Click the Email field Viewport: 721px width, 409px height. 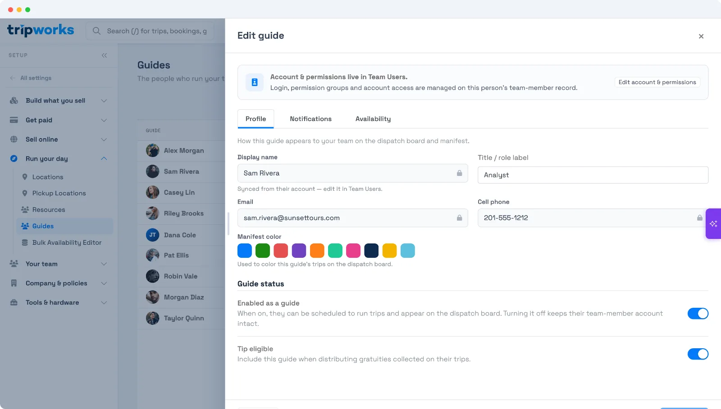pyautogui.click(x=352, y=218)
